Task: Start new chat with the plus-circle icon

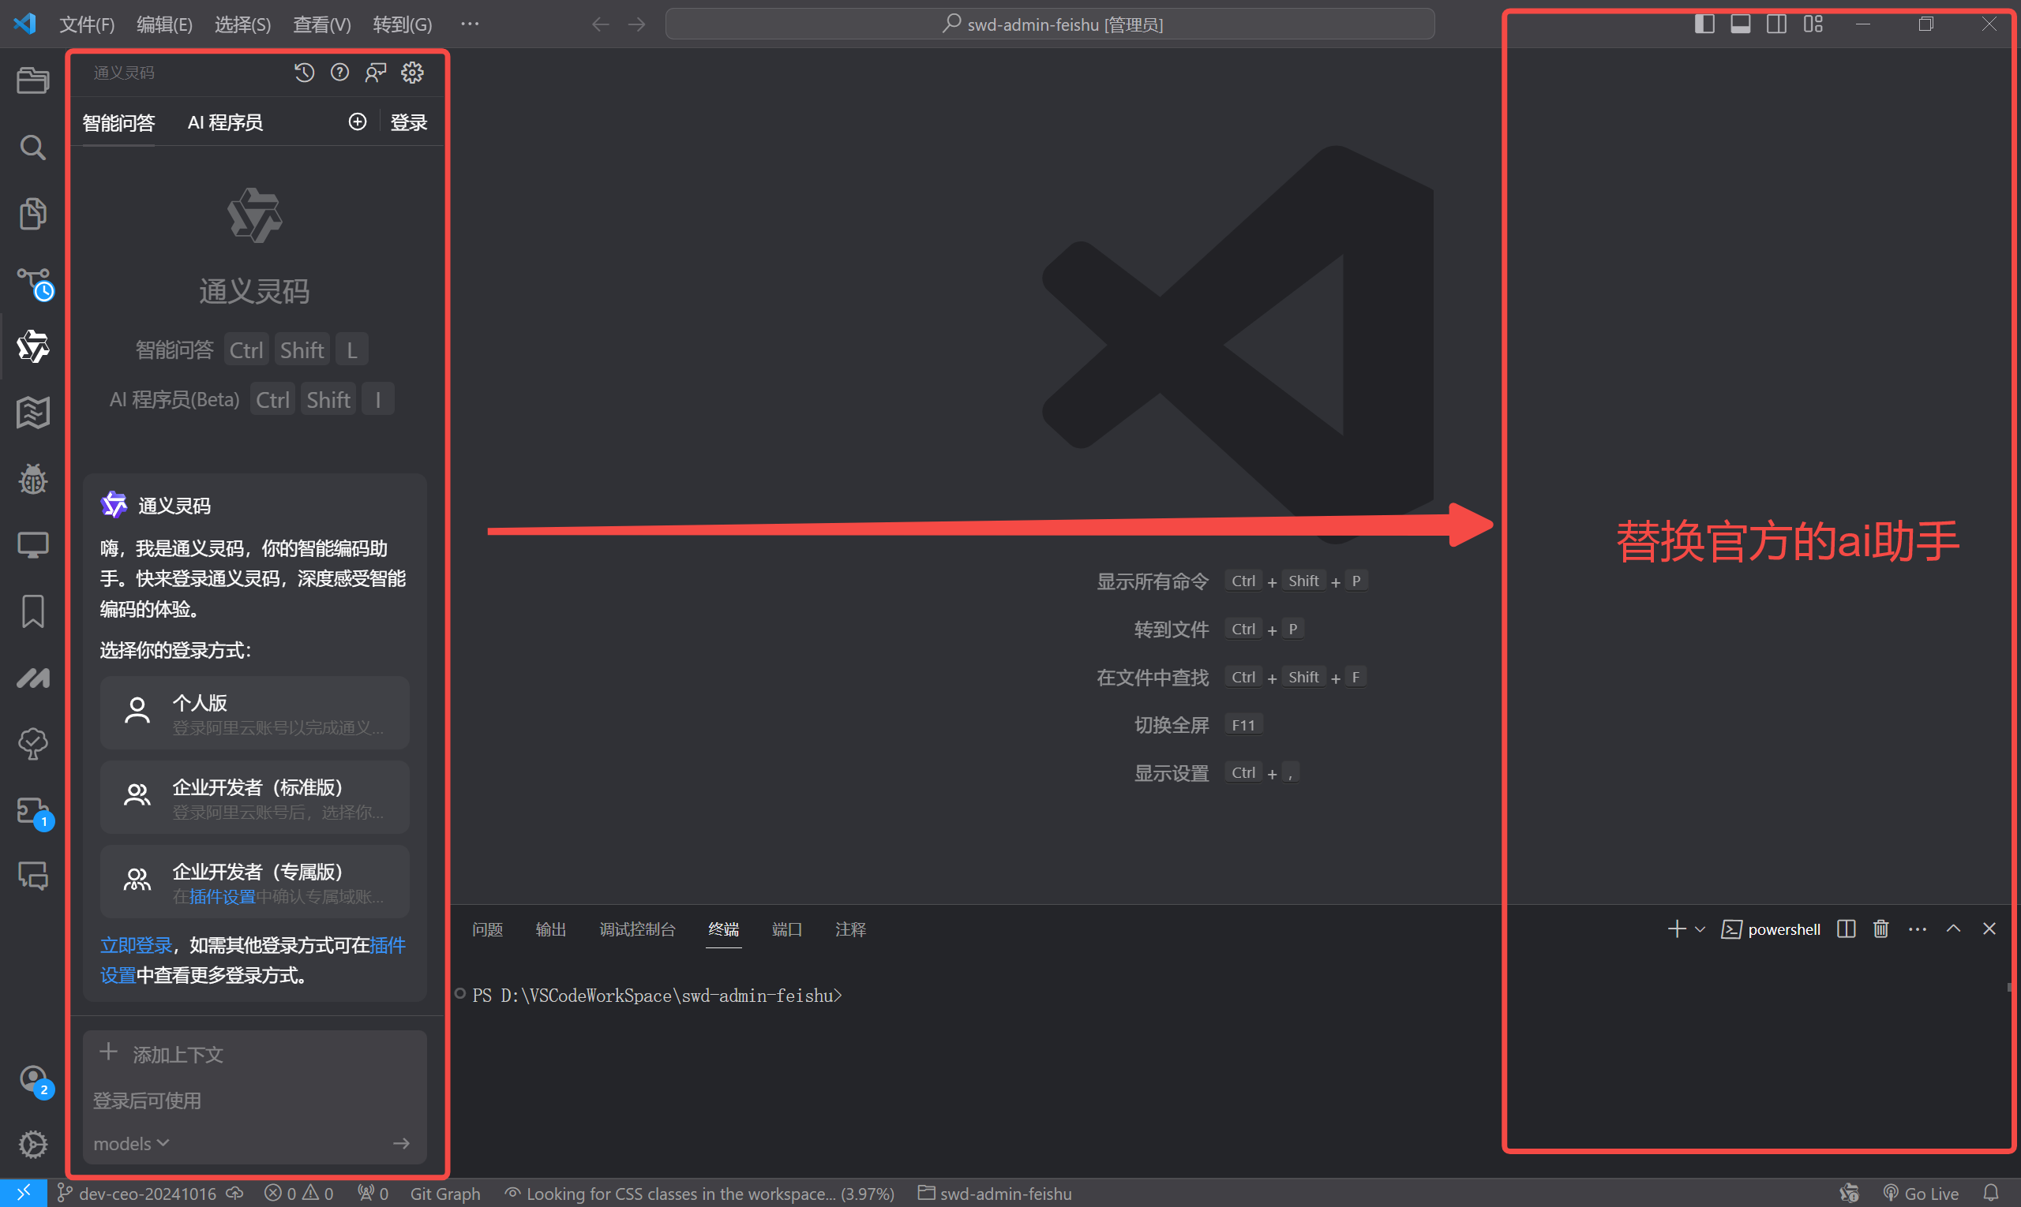Action: pyautogui.click(x=358, y=122)
